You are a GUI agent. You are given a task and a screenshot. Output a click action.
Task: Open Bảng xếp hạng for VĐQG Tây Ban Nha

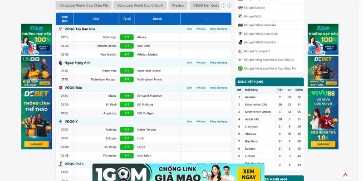click(219, 29)
